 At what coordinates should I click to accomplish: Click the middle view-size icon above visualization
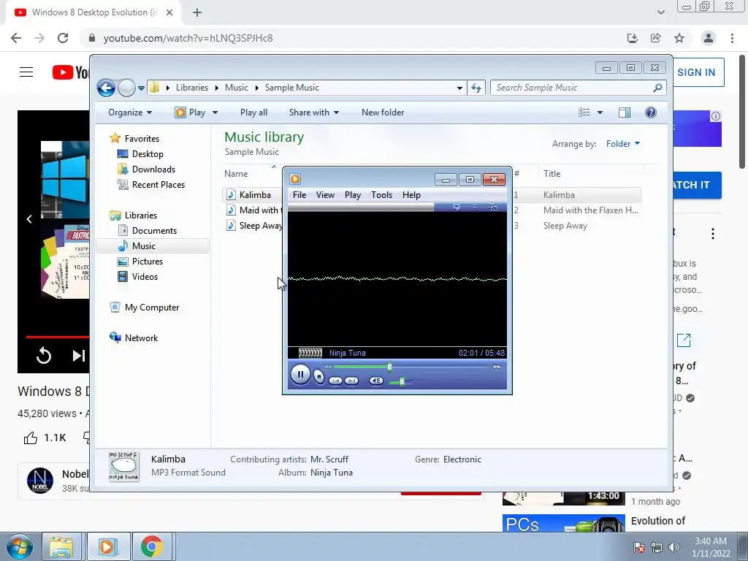point(475,207)
